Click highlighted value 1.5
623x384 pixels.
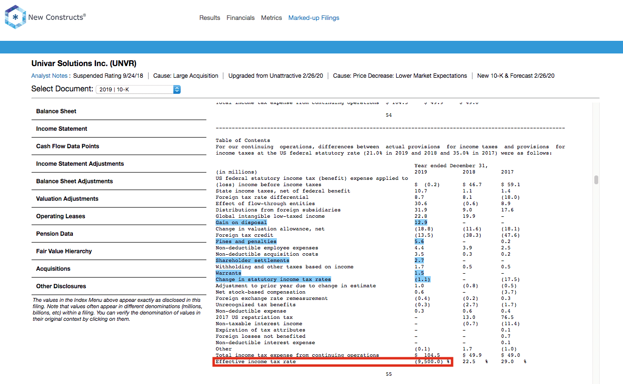(420, 273)
